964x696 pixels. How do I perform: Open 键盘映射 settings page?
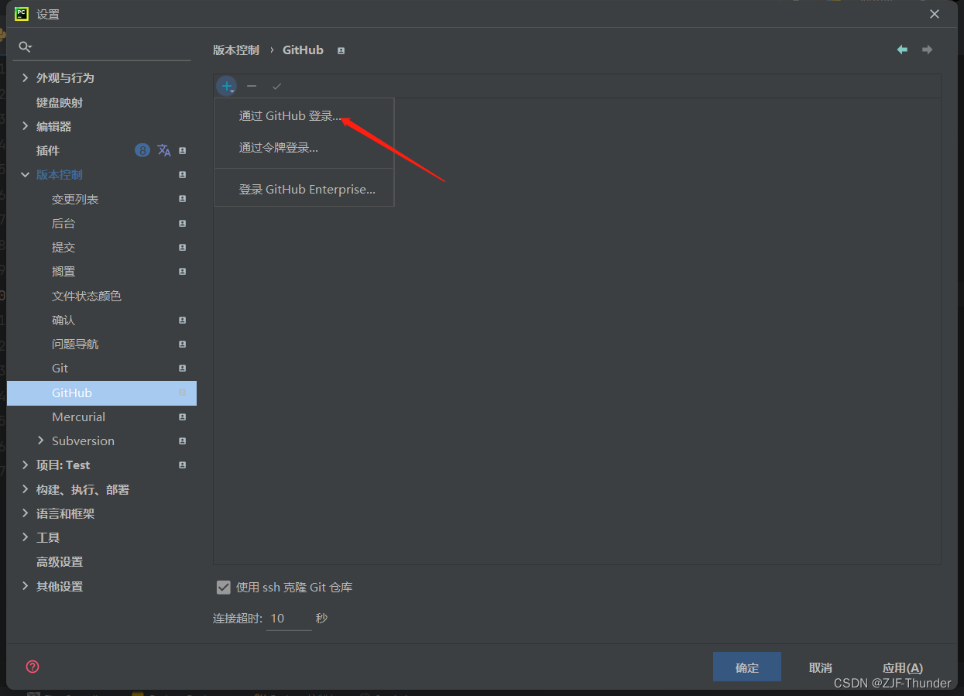60,102
